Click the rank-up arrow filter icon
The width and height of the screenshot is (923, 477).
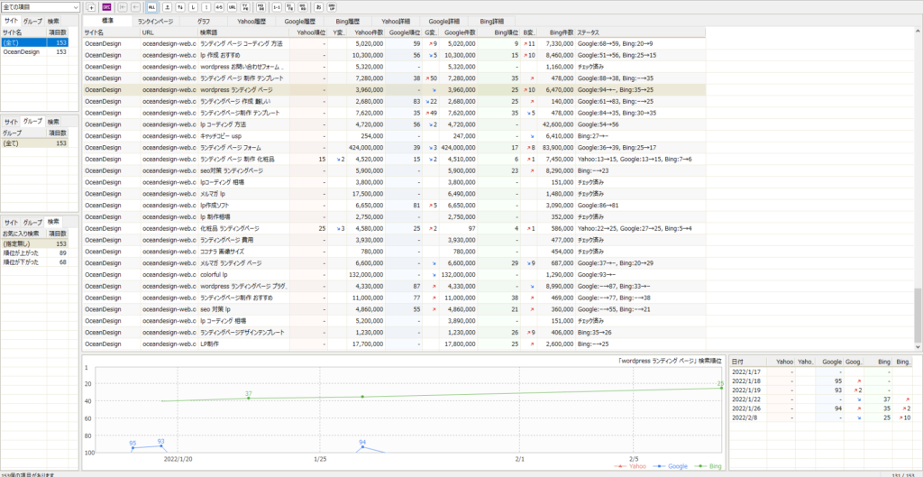pos(167,7)
